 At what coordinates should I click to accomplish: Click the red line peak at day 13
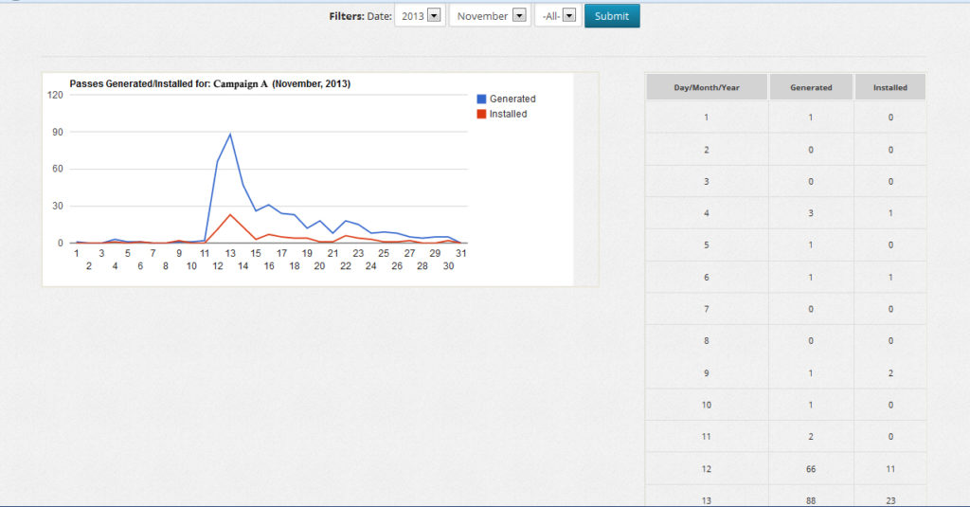tap(230, 215)
